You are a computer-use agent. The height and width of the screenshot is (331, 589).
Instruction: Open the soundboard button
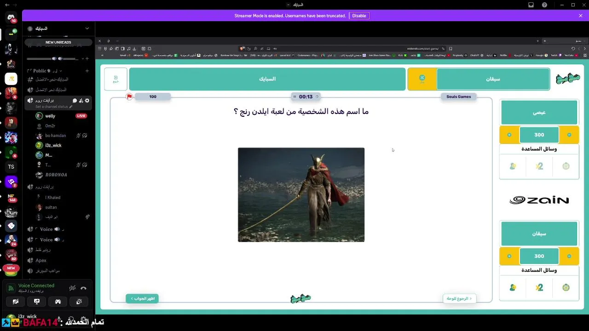tap(79, 302)
